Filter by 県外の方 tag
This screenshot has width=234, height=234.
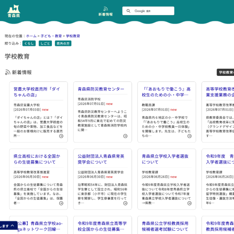[63, 43]
